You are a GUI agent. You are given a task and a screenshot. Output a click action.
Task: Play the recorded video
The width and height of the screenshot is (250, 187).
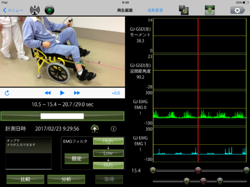click(62, 93)
